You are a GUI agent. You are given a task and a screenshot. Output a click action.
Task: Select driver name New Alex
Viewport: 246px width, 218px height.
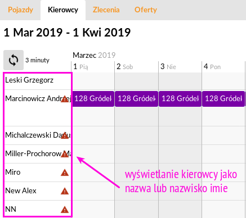pyautogui.click(x=21, y=191)
